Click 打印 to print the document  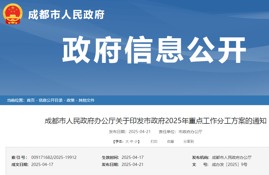(x=154, y=141)
